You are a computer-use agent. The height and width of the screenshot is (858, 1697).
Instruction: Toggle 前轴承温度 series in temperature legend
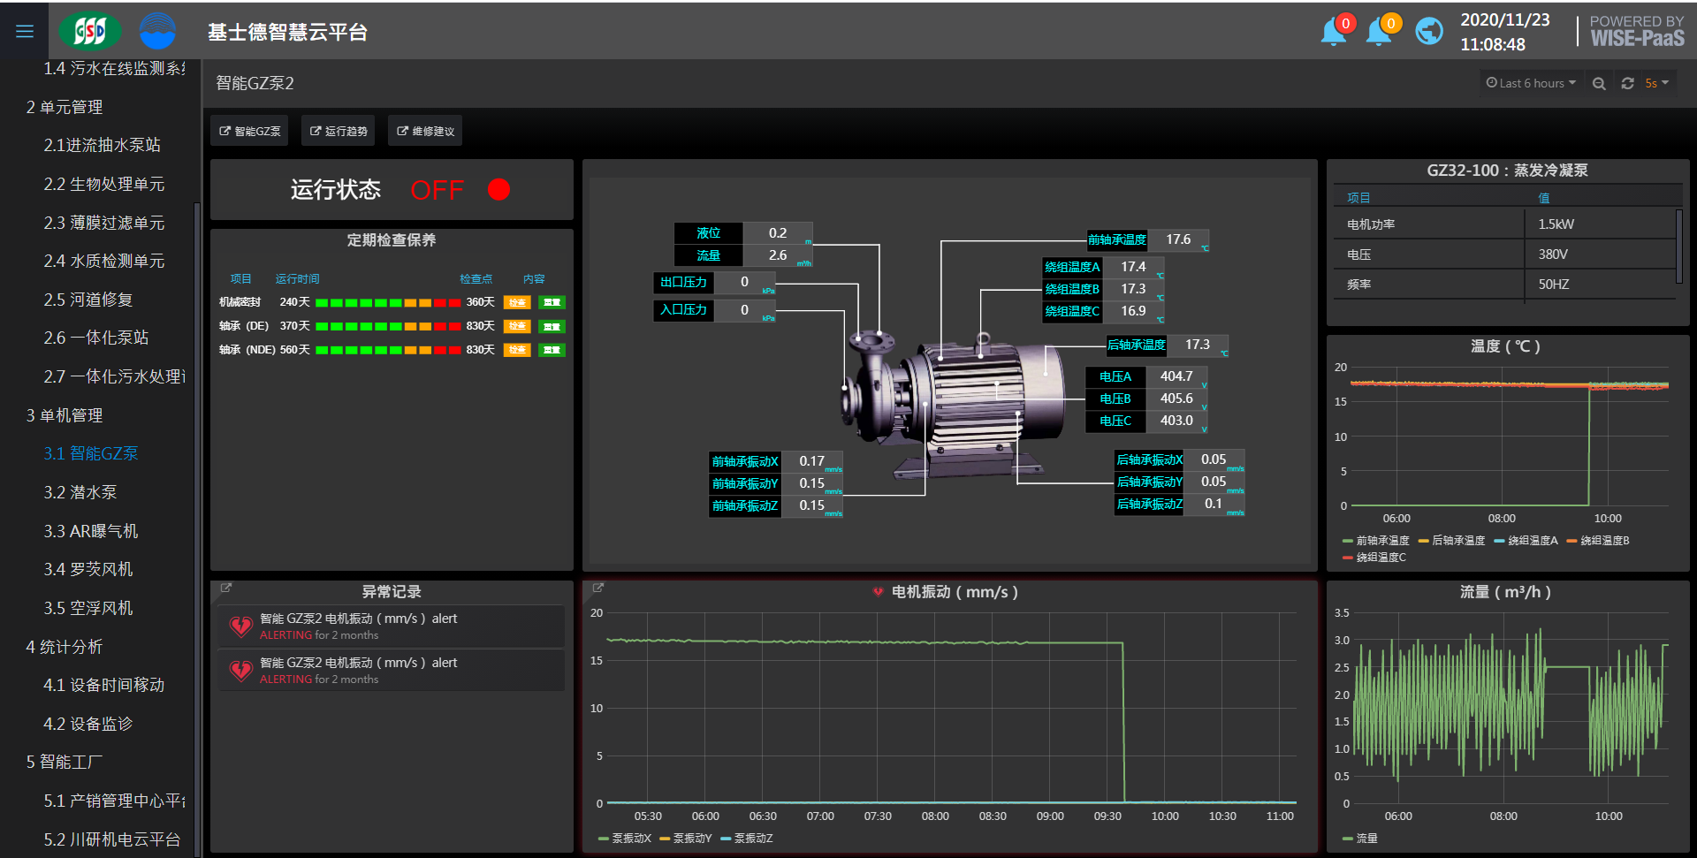click(x=1382, y=541)
